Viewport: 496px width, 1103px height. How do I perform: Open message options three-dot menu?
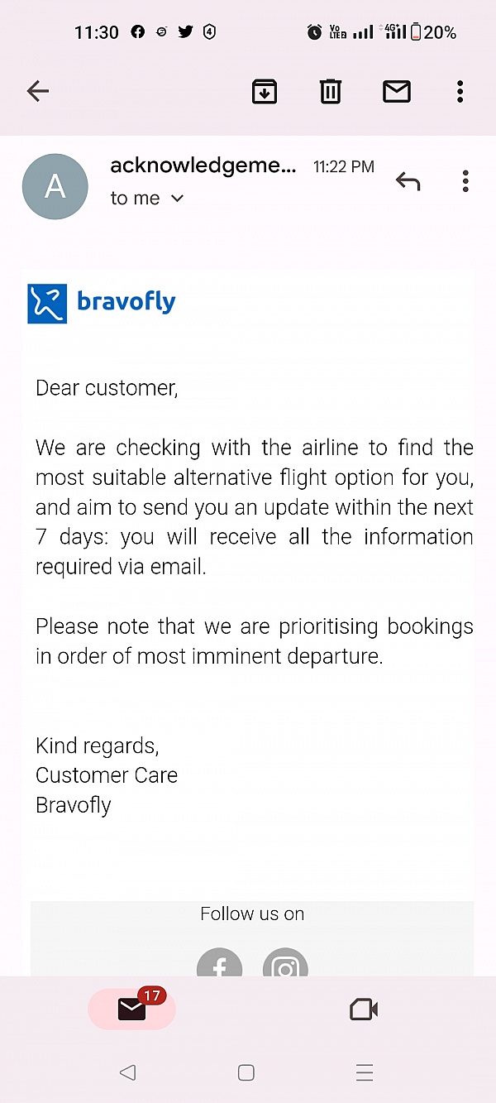(465, 180)
